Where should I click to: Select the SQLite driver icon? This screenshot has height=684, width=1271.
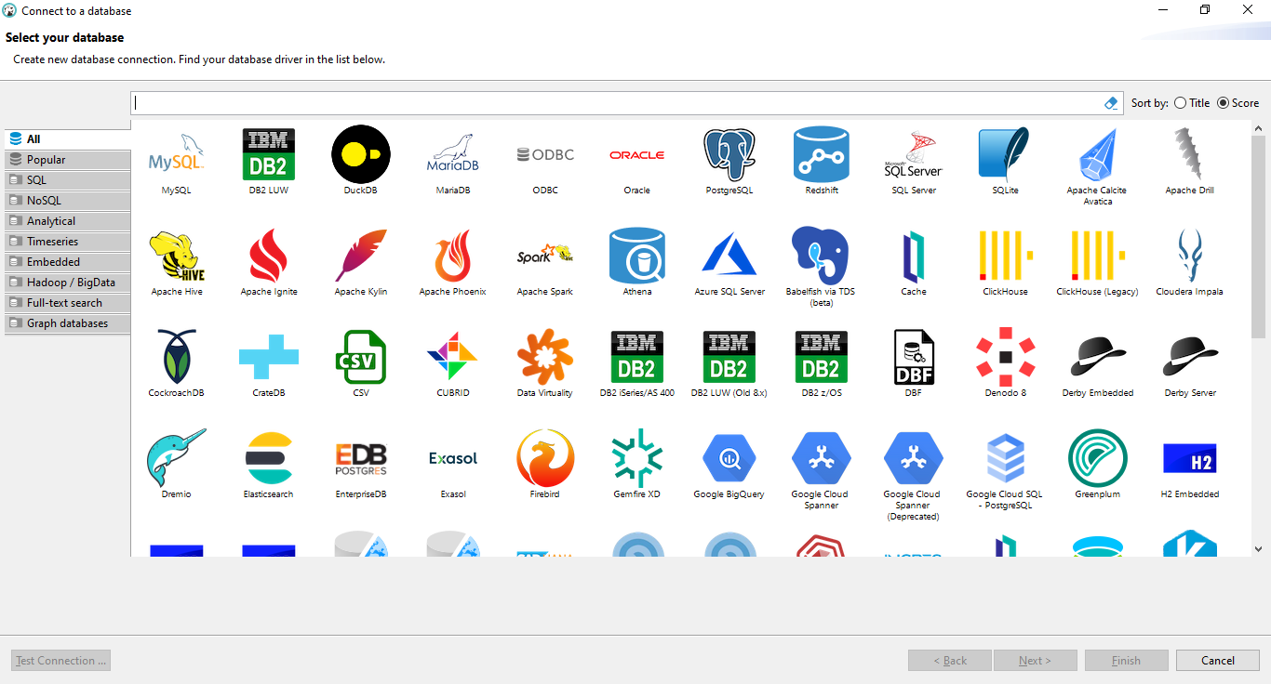(x=1004, y=154)
